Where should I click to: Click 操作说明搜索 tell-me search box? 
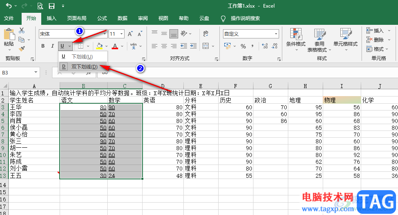click(x=245, y=18)
